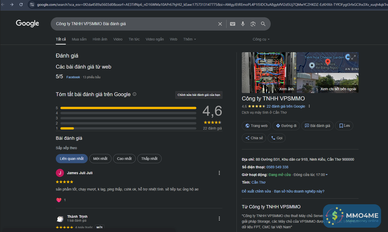The image size is (388, 232).
Task: Switch to the Hình ảnh tab
Action: [x=100, y=39]
